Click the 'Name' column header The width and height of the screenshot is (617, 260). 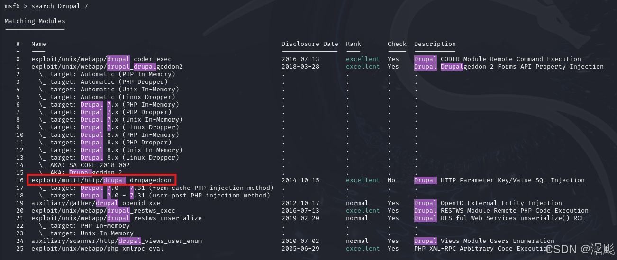pos(39,44)
